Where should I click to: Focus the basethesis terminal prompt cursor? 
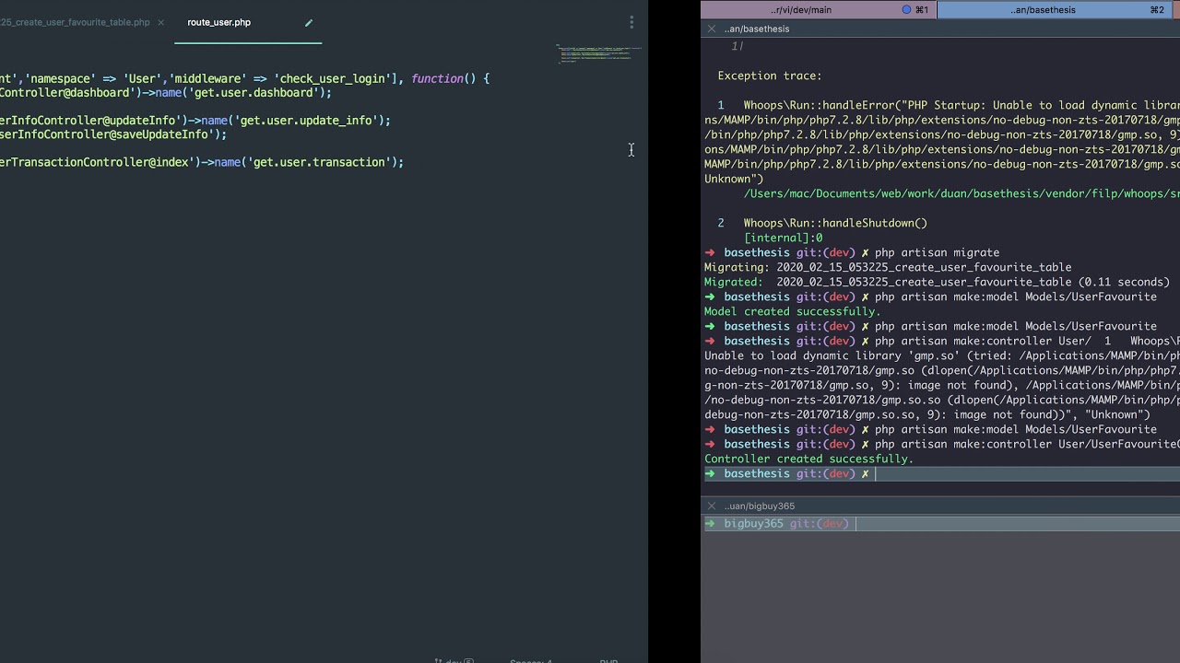point(876,473)
